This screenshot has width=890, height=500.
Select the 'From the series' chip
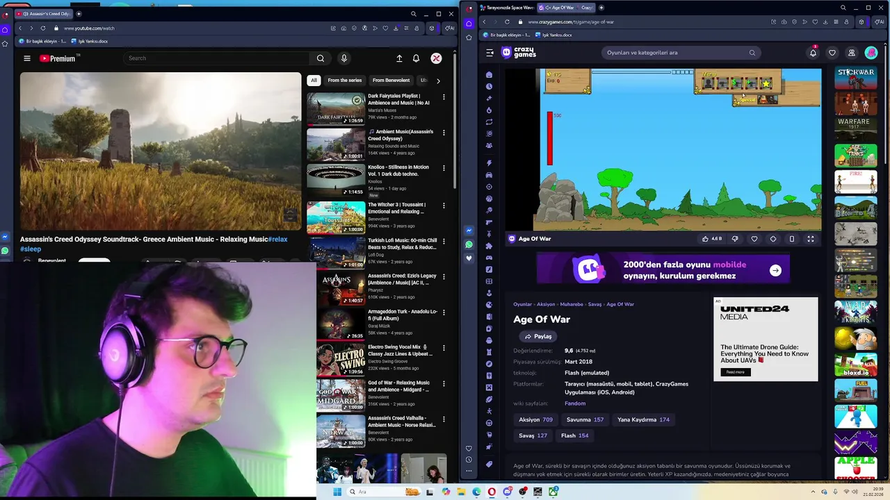coord(345,80)
